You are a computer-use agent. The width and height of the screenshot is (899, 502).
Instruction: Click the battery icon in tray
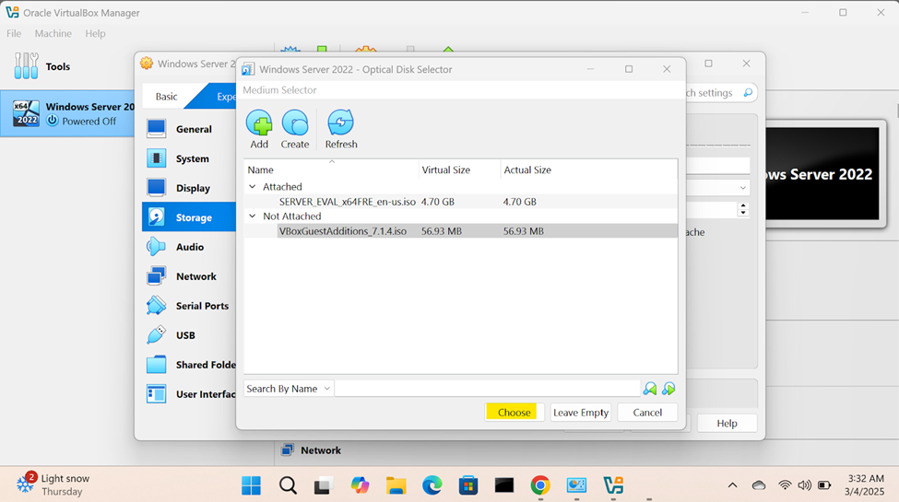click(824, 485)
